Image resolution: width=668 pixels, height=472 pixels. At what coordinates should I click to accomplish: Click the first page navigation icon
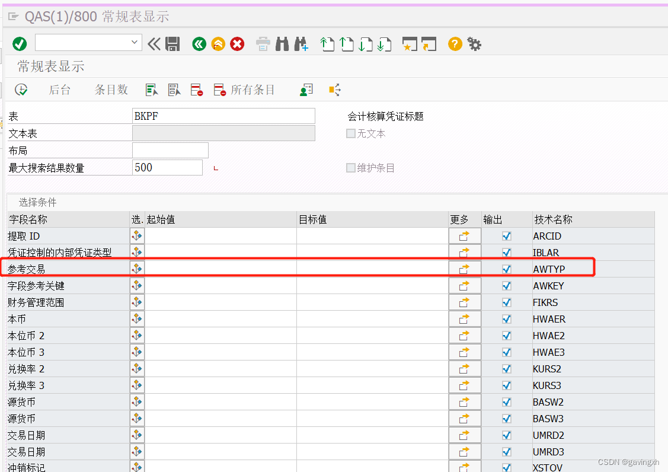(x=327, y=44)
